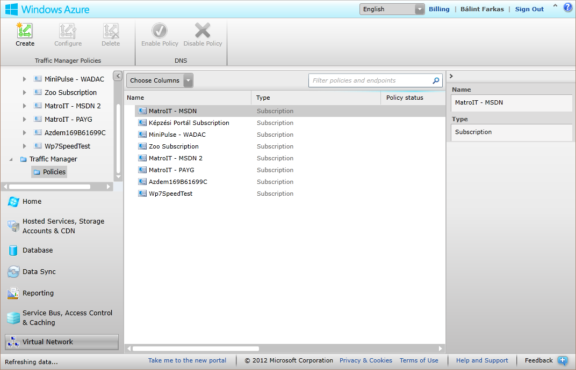Click the Configure policy icon
Viewport: 576px width, 370px height.
(x=68, y=31)
